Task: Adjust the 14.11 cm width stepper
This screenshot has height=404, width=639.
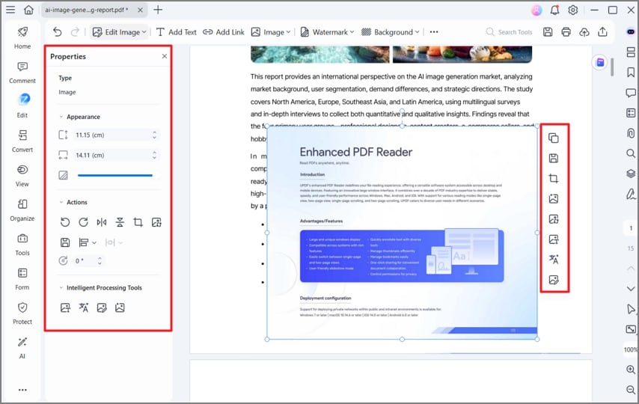Action: (x=154, y=156)
